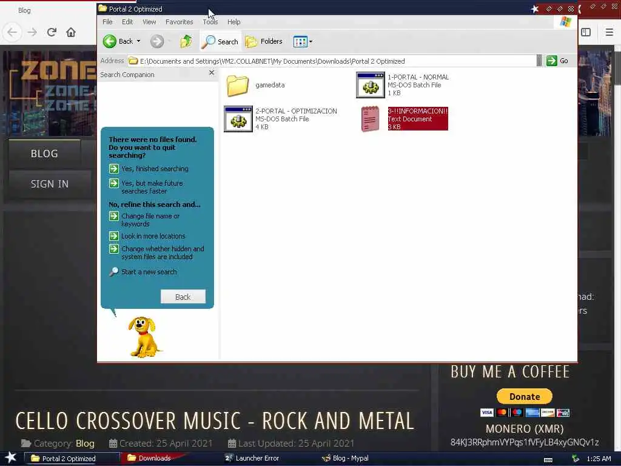Screen dimensions: 621x466
Task: Switch to the Blog browser tab
Action: [x=24, y=10]
